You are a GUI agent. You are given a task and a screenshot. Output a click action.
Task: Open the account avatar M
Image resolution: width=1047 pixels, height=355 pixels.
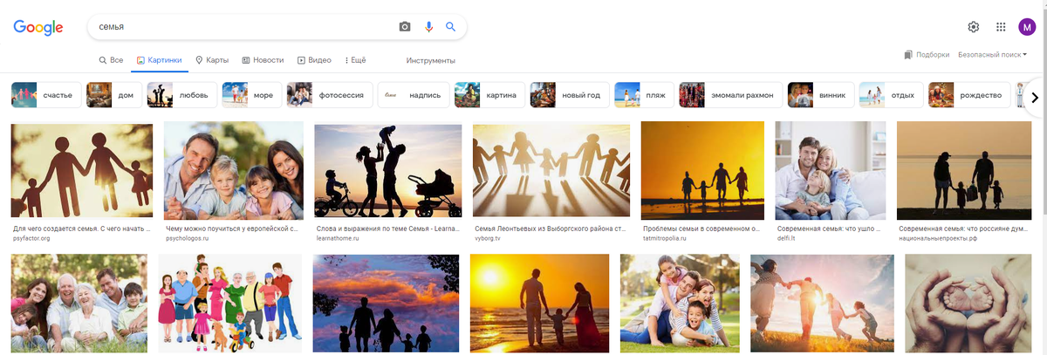(x=1027, y=27)
